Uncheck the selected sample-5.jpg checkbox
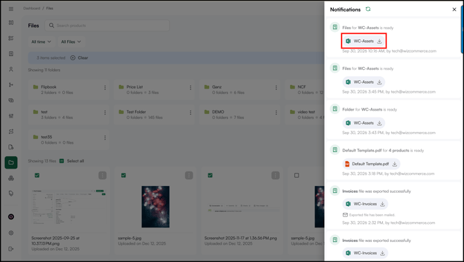Screen dimensions: 464x262 (123, 176)
